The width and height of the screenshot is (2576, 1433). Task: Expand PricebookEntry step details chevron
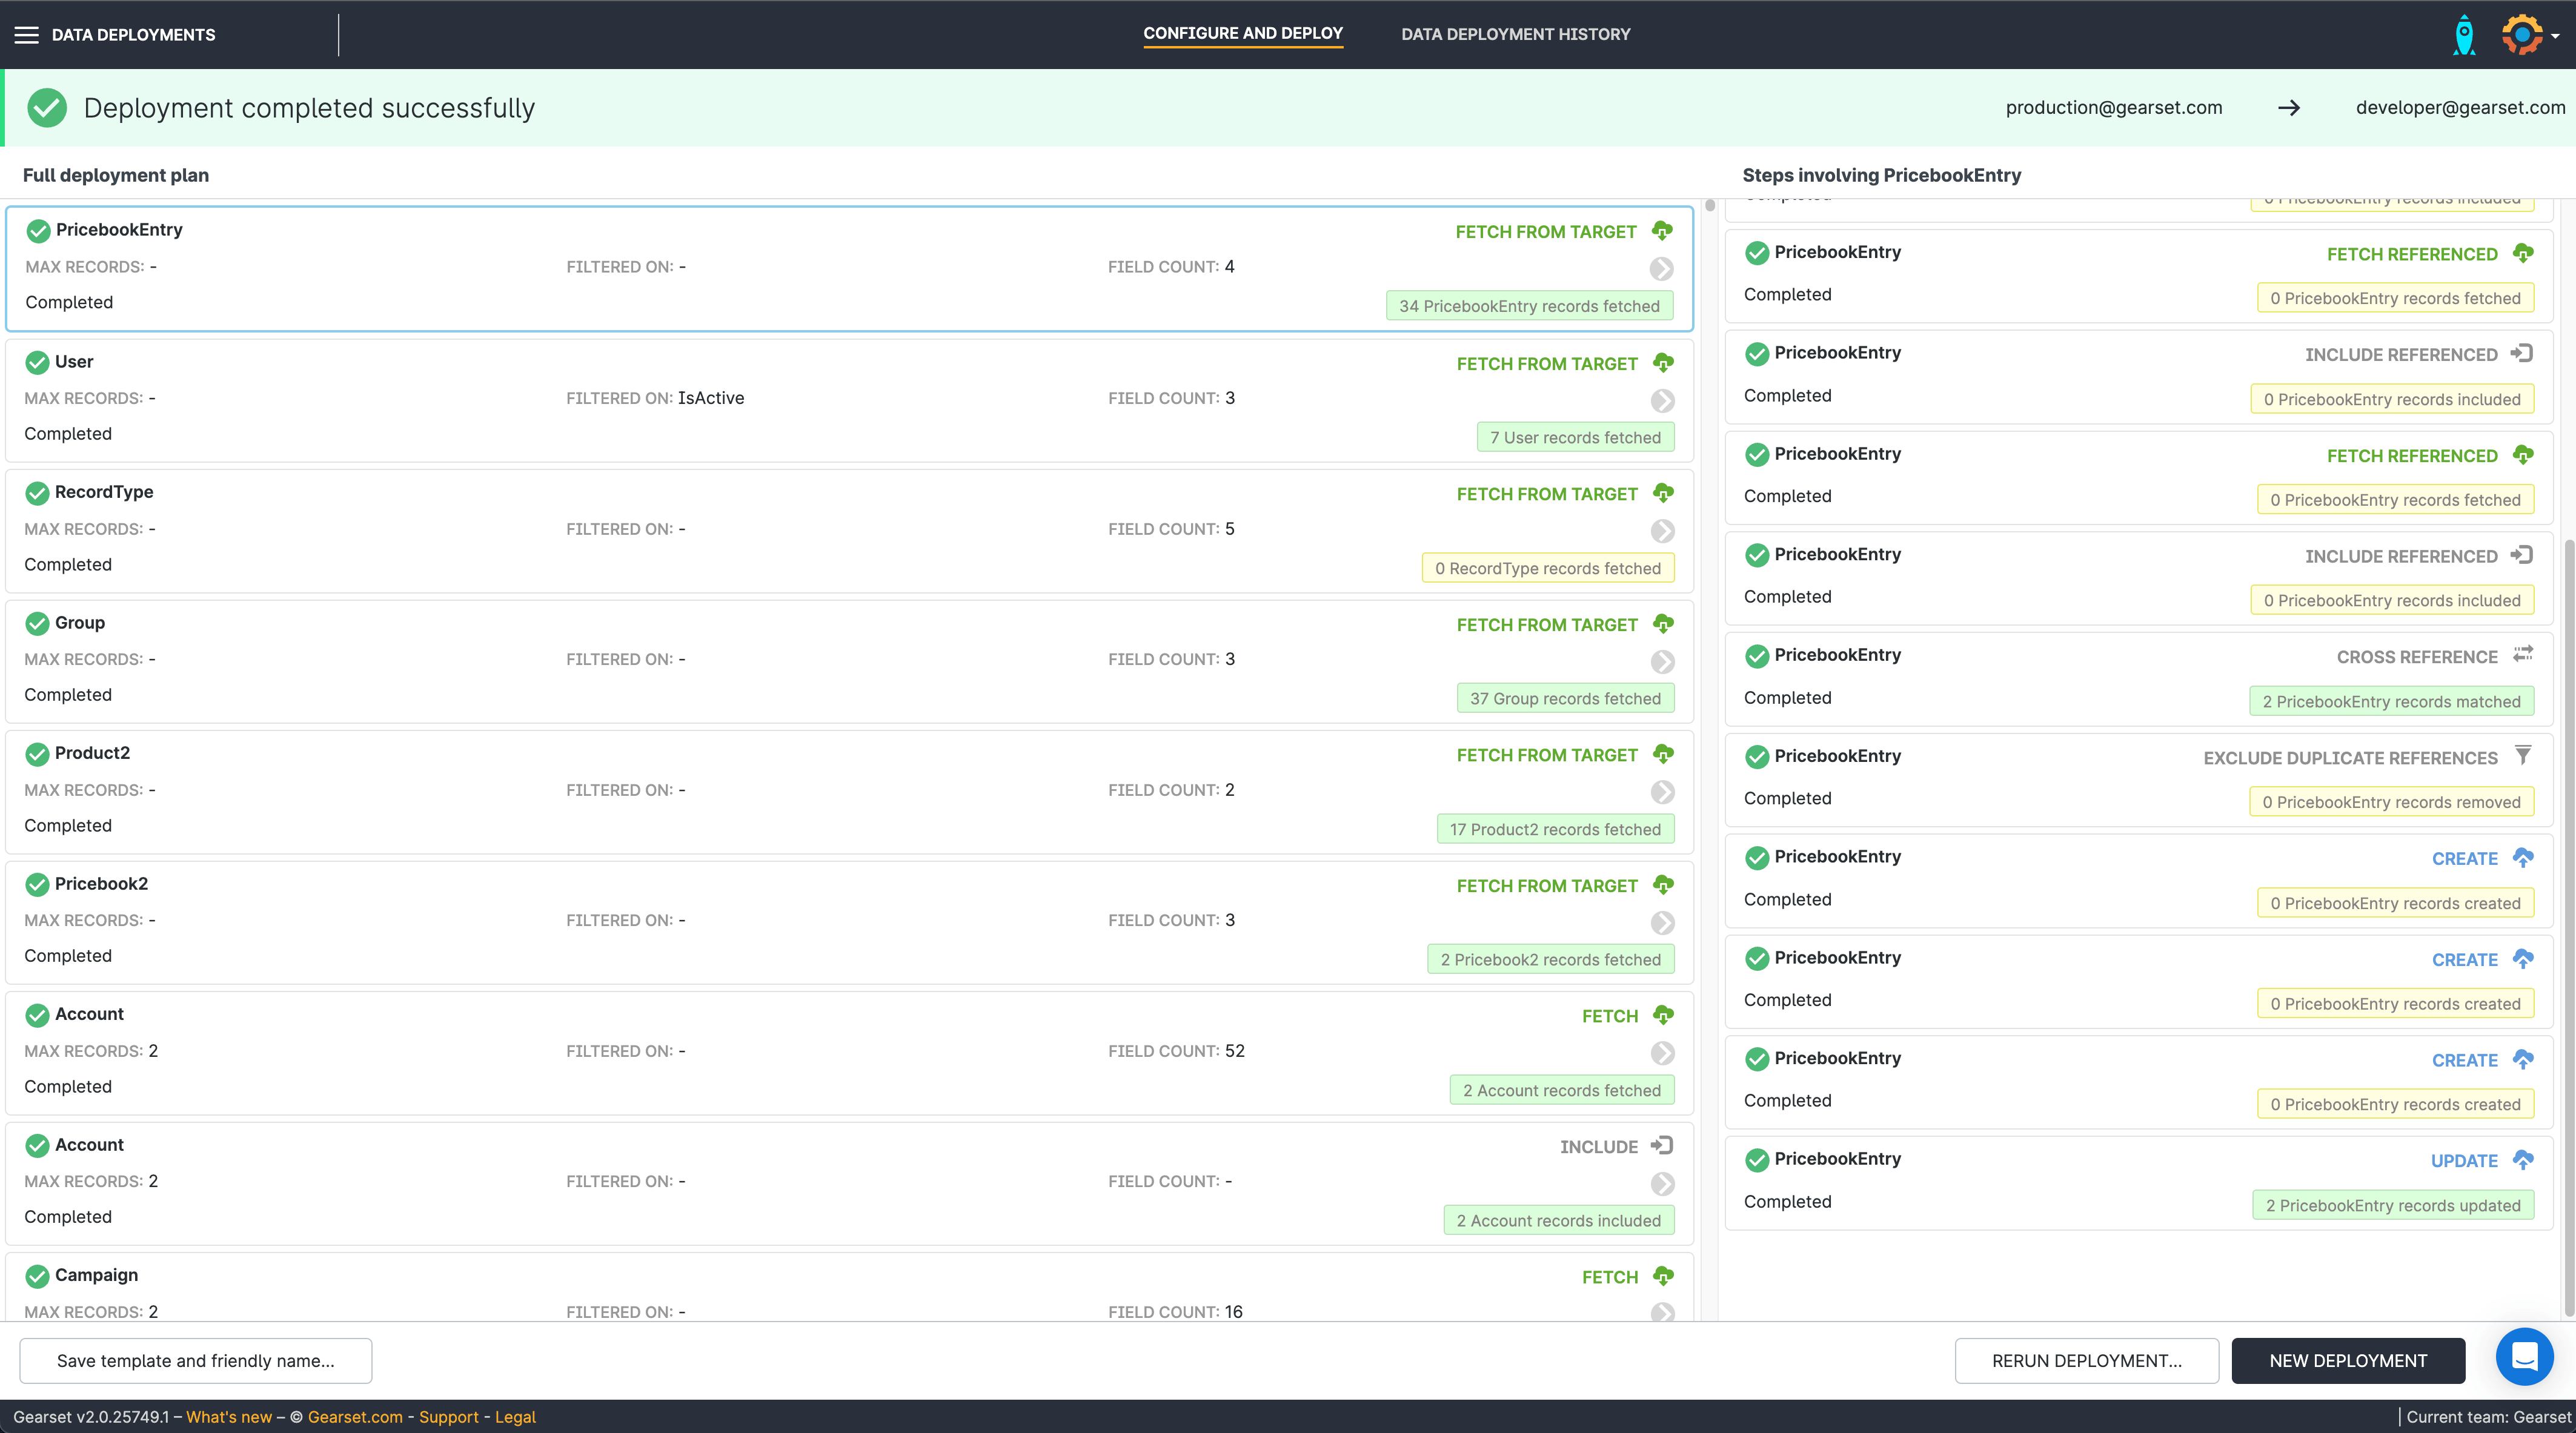click(x=1661, y=269)
